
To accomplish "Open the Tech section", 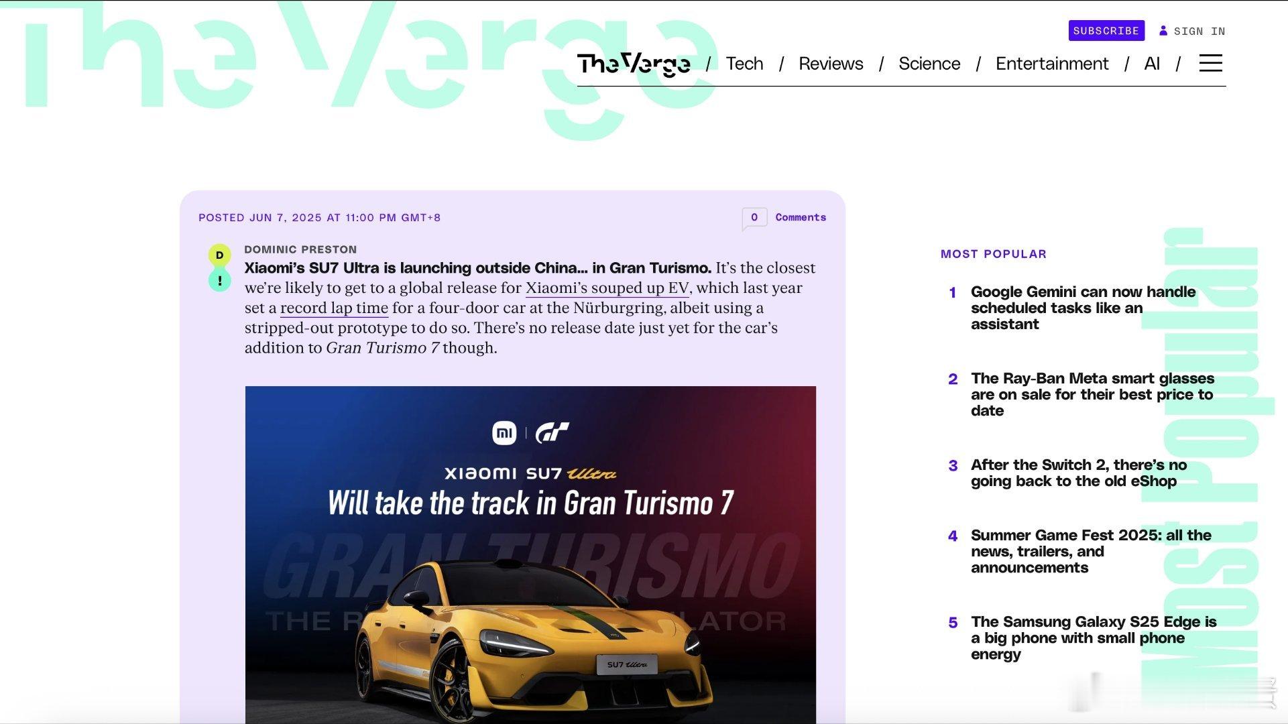I will click(744, 64).
